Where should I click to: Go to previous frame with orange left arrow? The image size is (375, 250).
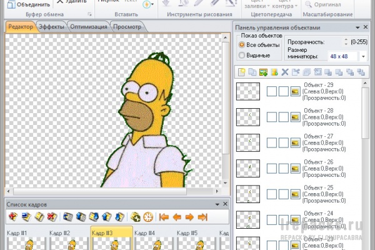[x=177, y=217]
